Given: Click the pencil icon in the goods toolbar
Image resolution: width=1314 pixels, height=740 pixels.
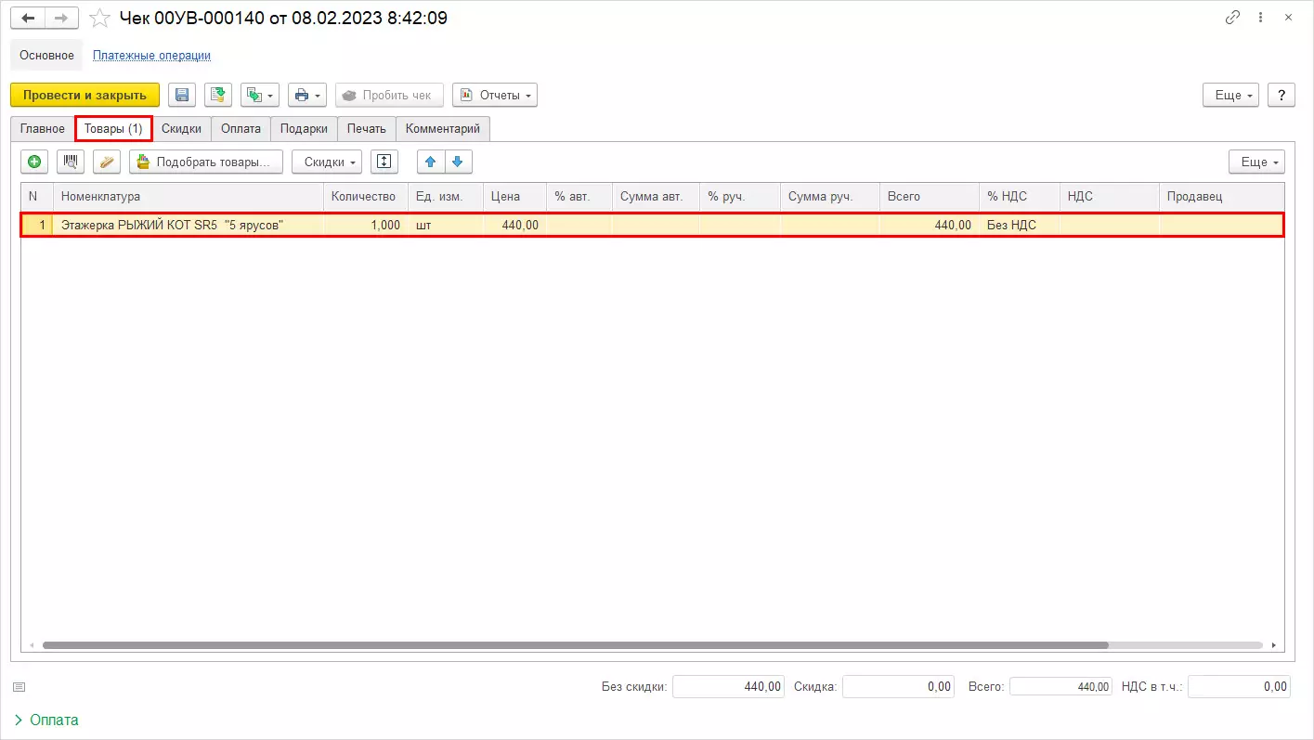Looking at the screenshot, I should click(x=107, y=162).
